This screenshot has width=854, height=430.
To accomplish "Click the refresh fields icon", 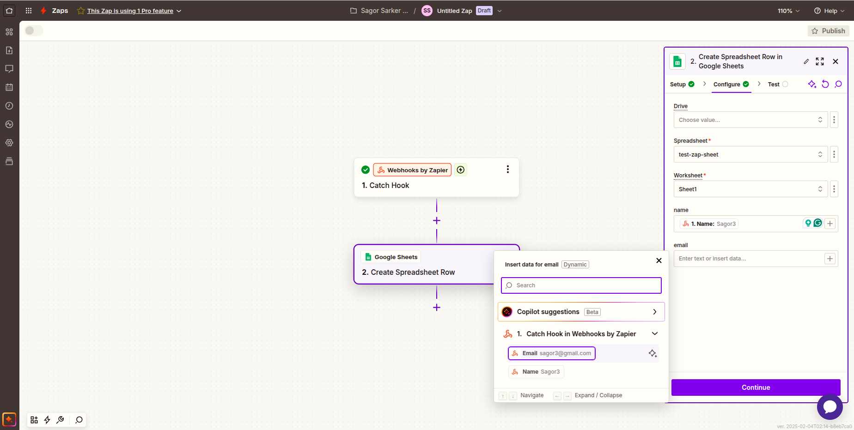I will point(825,84).
